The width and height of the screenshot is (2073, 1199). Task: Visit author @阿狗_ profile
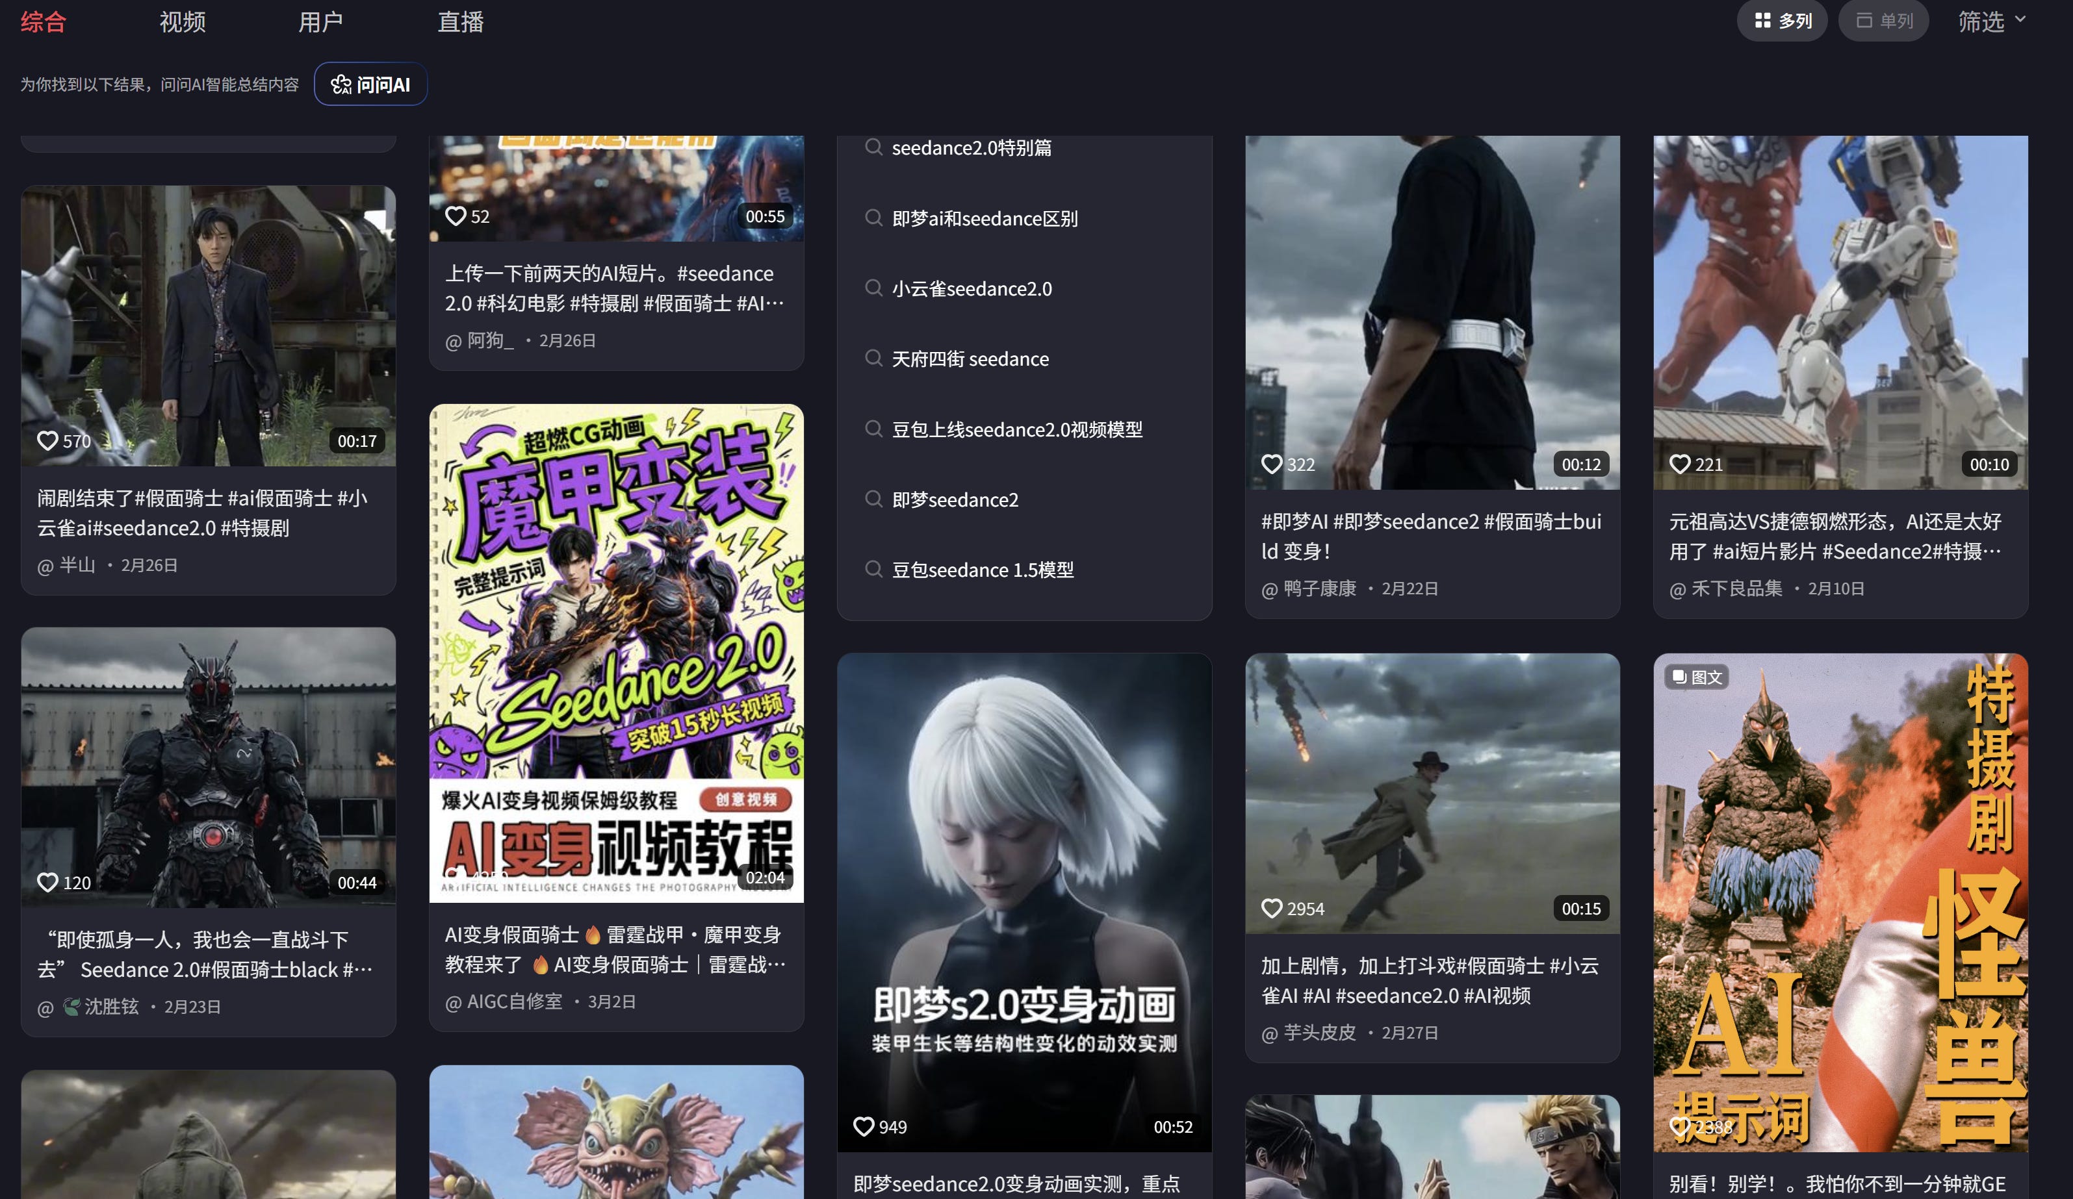[480, 340]
